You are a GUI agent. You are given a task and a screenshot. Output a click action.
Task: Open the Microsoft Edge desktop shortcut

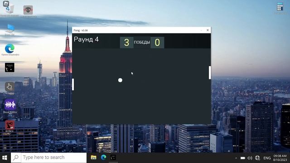[x=10, y=48]
